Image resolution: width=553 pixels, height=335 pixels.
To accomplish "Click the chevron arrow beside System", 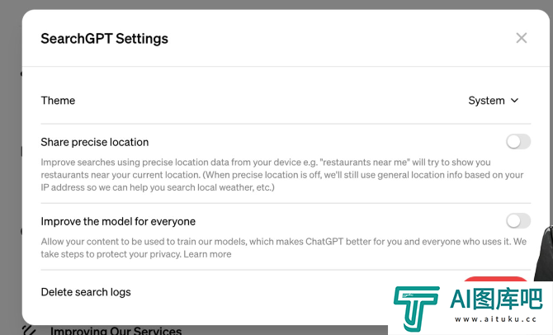I will pyautogui.click(x=515, y=101).
